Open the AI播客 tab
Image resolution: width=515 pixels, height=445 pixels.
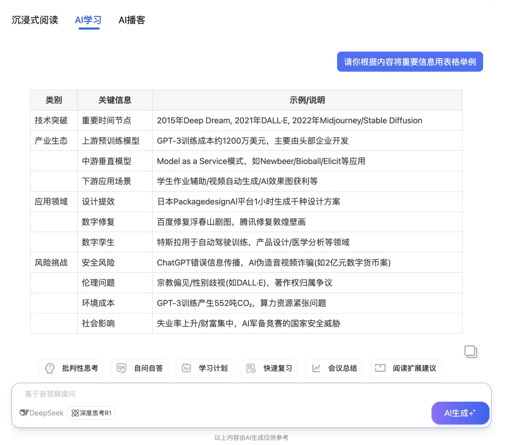132,20
